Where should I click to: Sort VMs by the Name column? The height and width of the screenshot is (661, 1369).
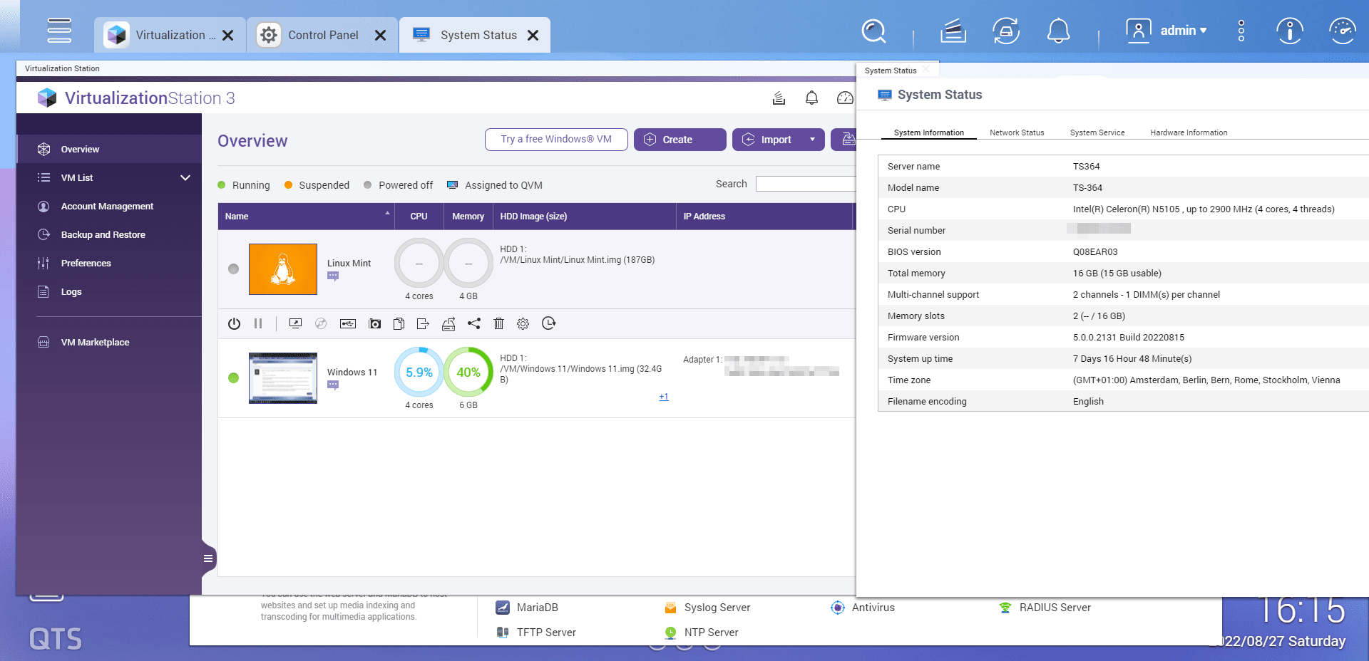[x=307, y=217]
